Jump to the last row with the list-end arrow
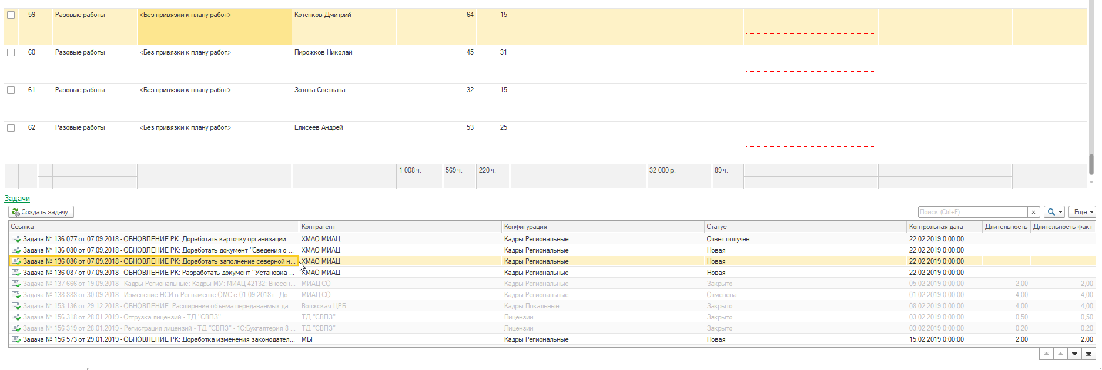The width and height of the screenshot is (1102, 370). [1088, 354]
